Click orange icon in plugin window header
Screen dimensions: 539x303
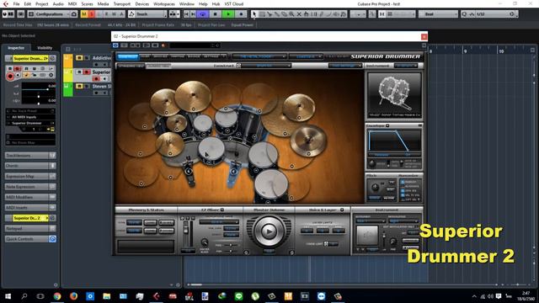click(x=163, y=45)
